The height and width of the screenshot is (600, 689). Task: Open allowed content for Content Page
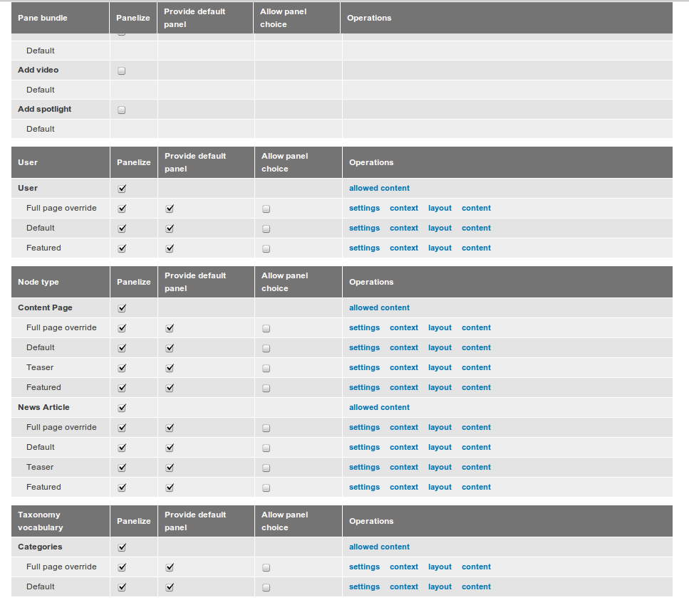click(379, 307)
